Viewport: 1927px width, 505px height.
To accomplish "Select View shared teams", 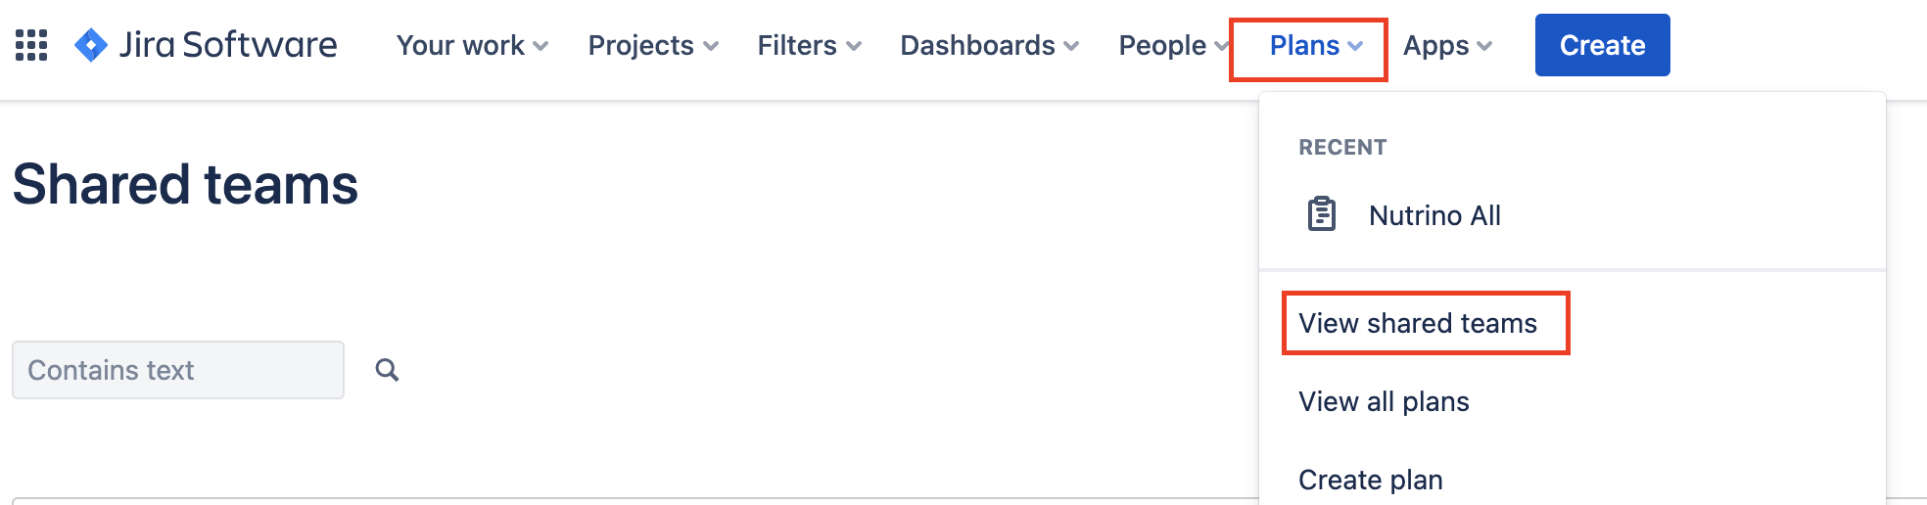I will [1418, 323].
